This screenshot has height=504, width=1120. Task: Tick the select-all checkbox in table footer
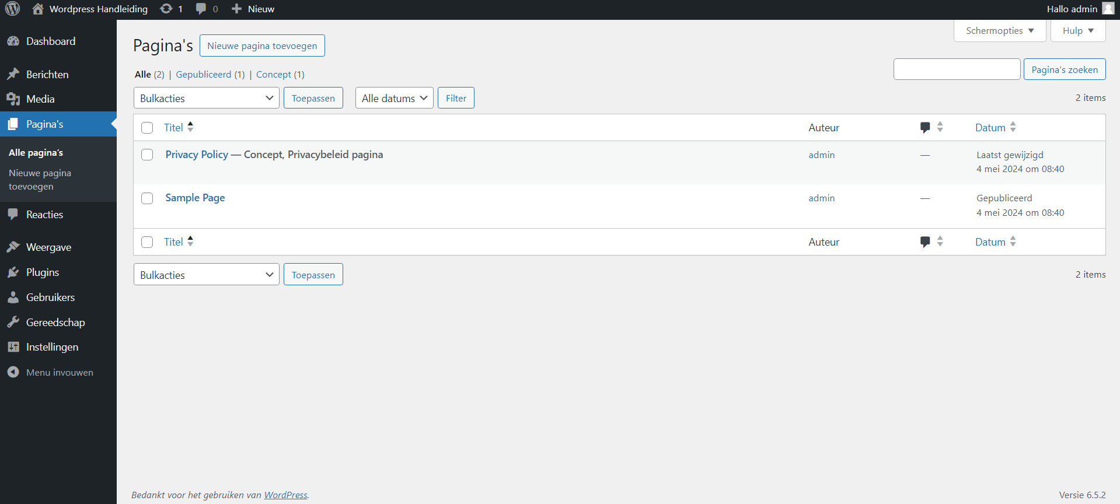pyautogui.click(x=147, y=242)
